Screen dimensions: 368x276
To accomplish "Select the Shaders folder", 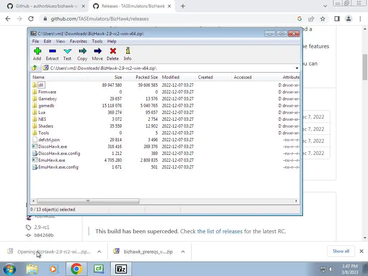I will pyautogui.click(x=46, y=126).
